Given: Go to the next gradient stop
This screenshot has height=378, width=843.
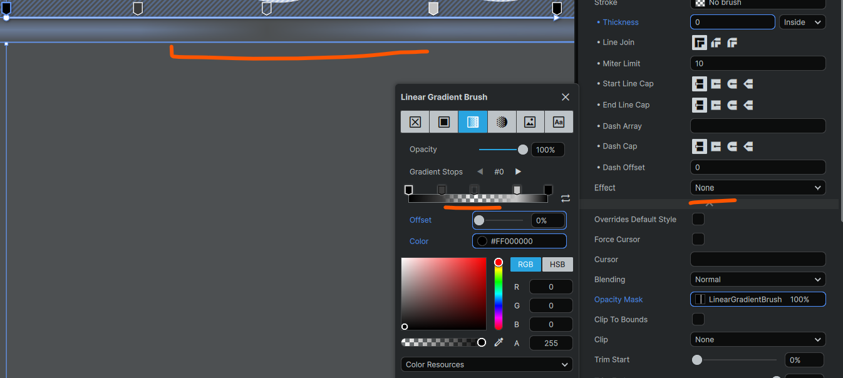Looking at the screenshot, I should click(x=518, y=171).
